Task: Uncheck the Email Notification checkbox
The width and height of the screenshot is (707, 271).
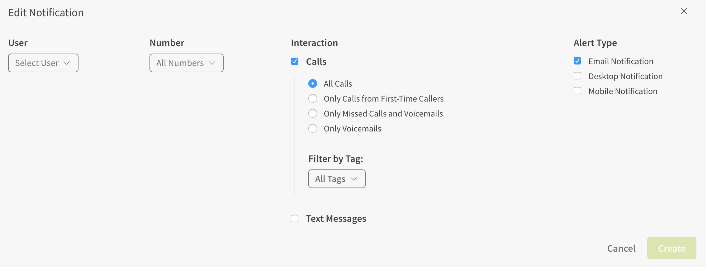Action: pyautogui.click(x=577, y=61)
